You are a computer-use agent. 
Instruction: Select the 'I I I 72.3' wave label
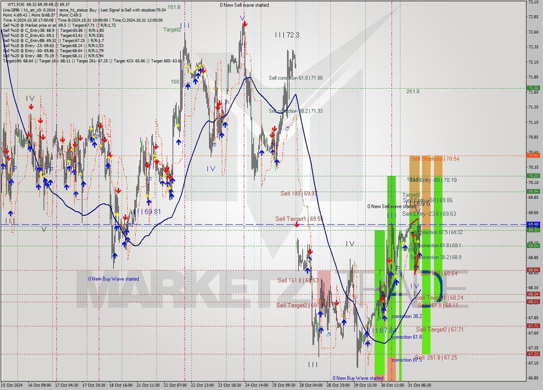click(287, 35)
